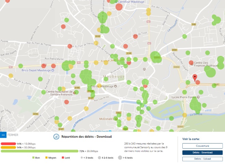Click the Google logo on the map
Viewport: 225px width, 166px height.
7,129
